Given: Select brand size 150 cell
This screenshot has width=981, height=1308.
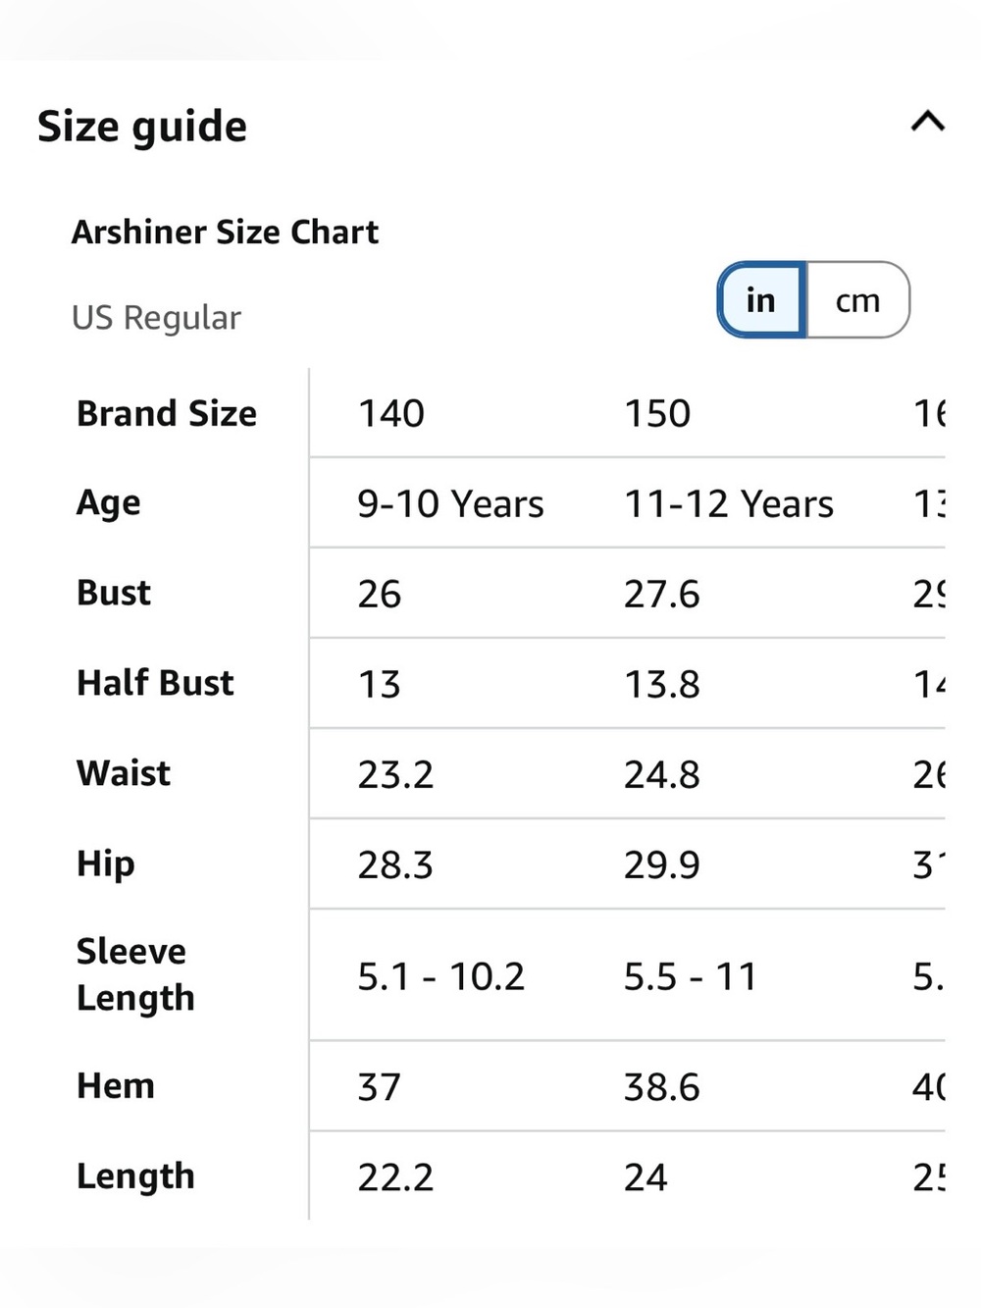Looking at the screenshot, I should click(x=657, y=414).
